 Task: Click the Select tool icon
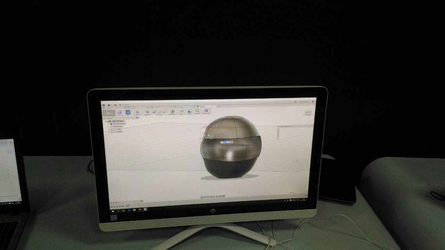(197, 111)
